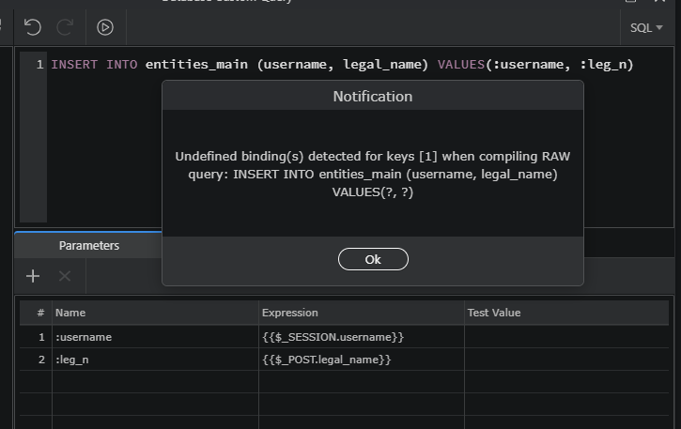Click the Notification dialog title bar
Screen dimensions: 681x429
pos(373,96)
